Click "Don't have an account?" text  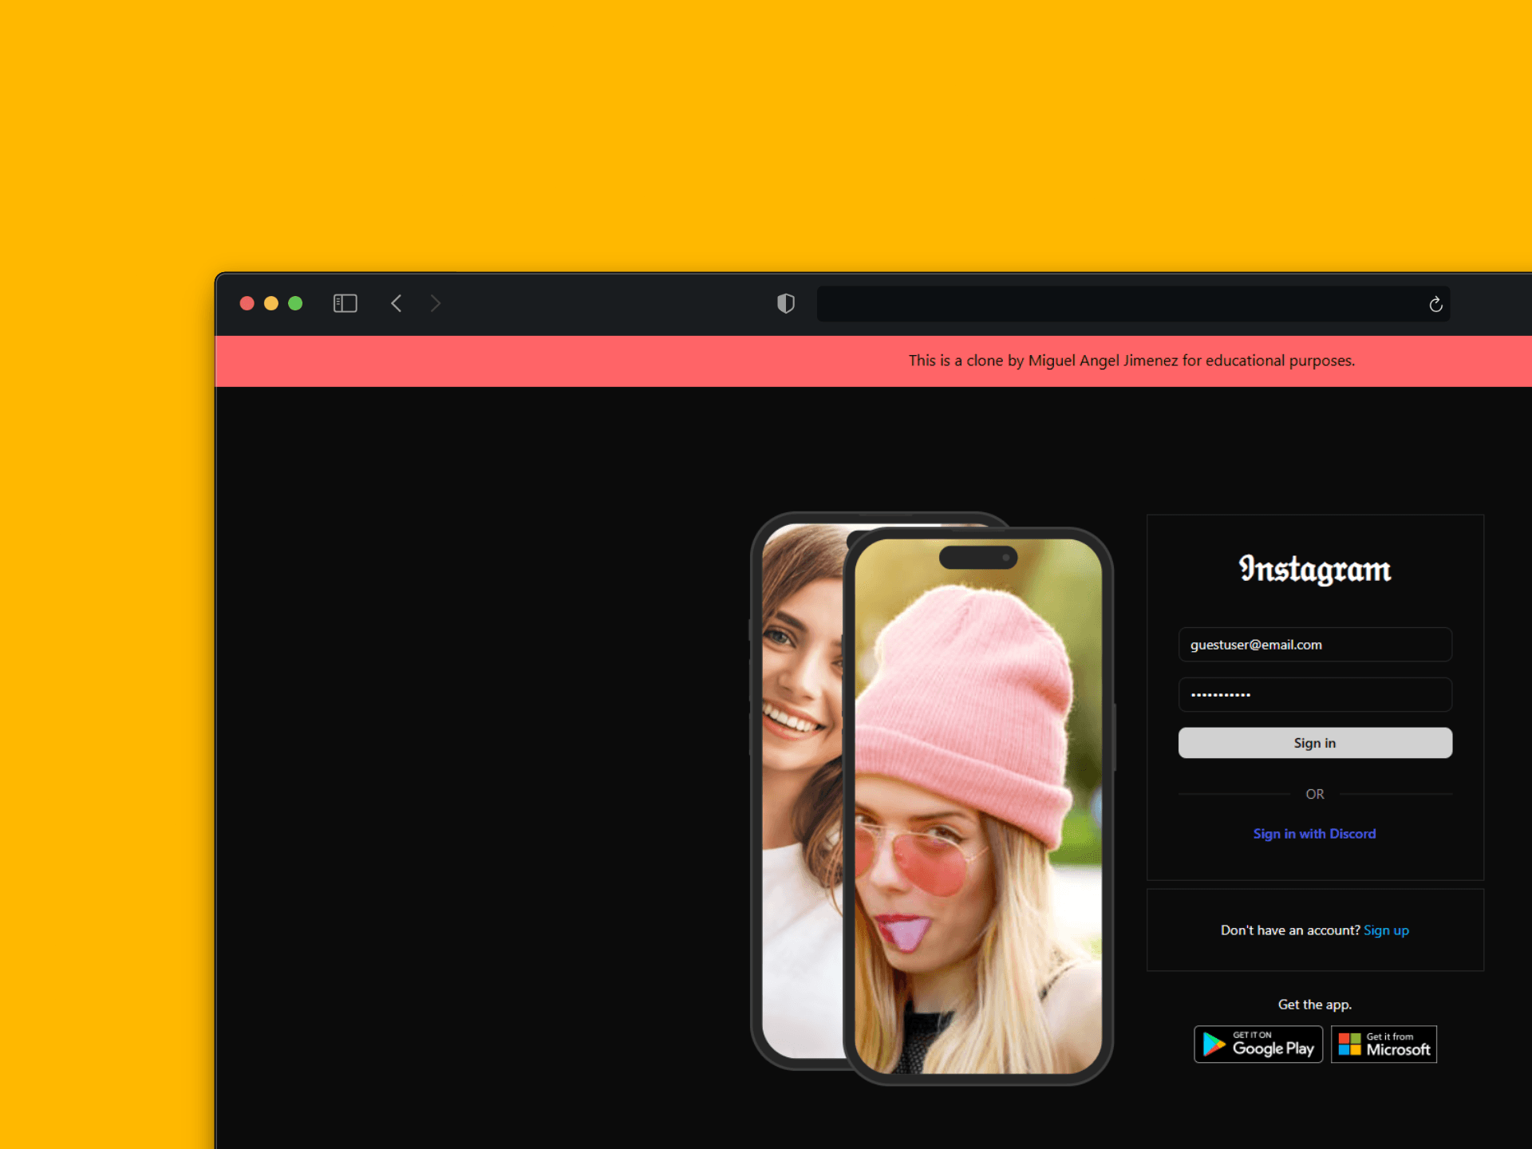(x=1290, y=930)
